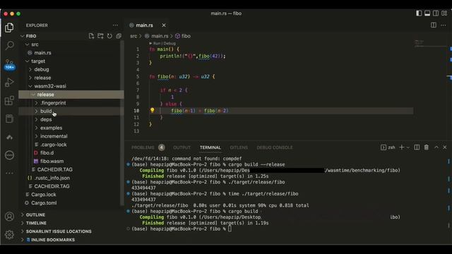The height and width of the screenshot is (254, 452).
Task: Open the Explorer view in activity bar
Action: coord(9,28)
